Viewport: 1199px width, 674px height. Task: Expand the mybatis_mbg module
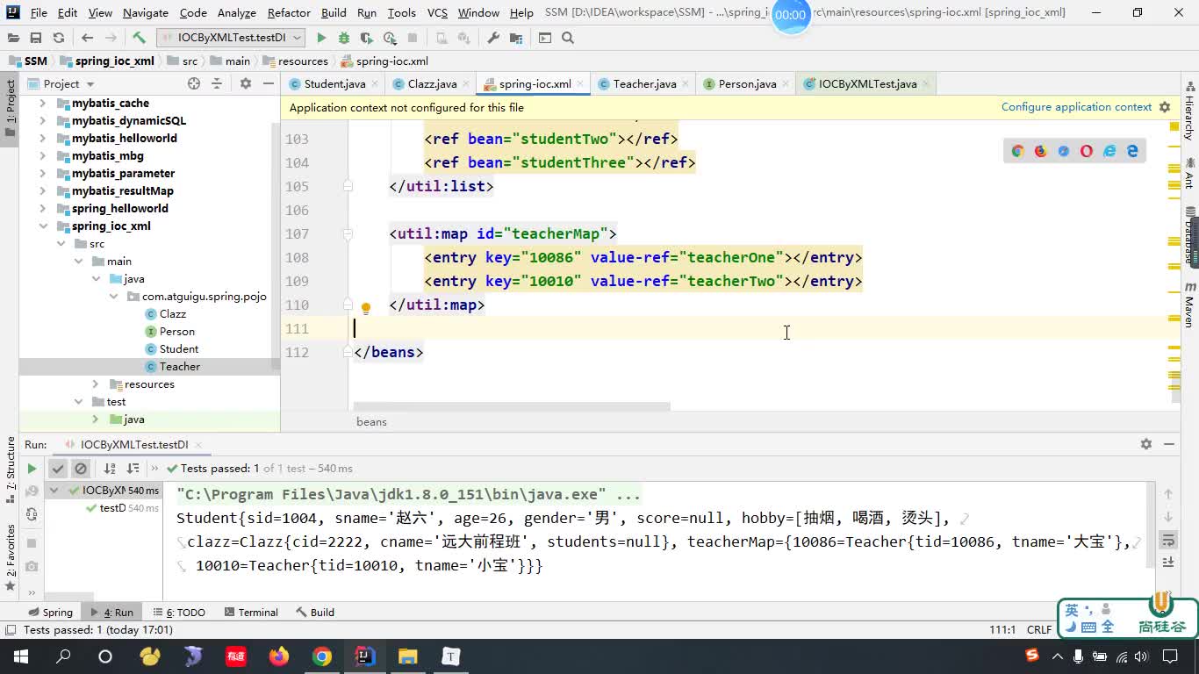42,156
